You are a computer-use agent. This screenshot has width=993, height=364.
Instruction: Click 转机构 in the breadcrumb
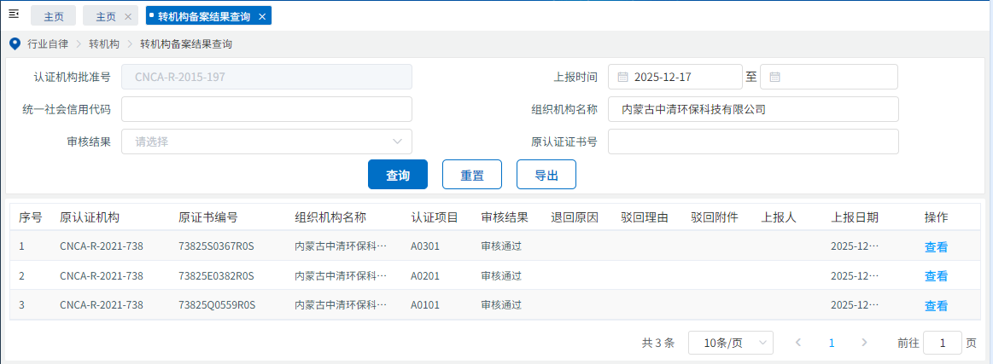(104, 43)
